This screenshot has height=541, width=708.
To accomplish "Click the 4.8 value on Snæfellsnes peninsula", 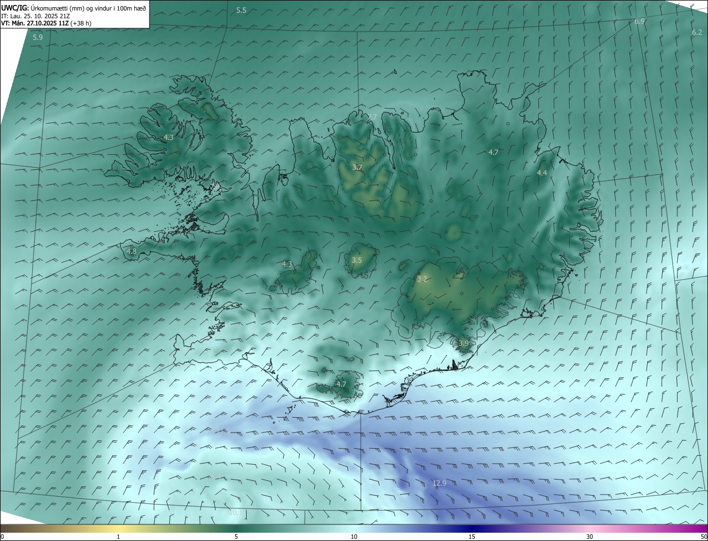I will 132,252.
